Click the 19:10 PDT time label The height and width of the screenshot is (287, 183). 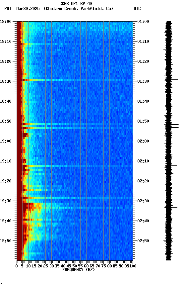[6, 161]
